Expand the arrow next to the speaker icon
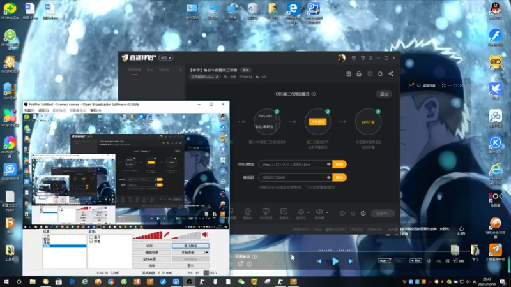Viewport: 511px width, 287px height. tap(326, 212)
